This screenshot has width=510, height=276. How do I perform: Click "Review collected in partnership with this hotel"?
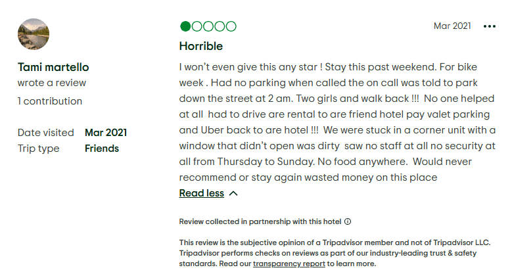coord(260,221)
